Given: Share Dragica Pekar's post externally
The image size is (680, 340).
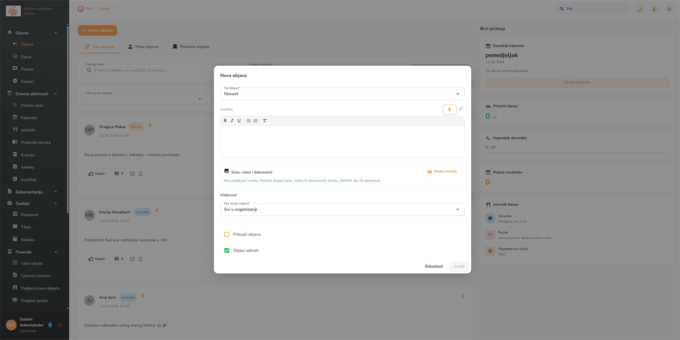Looking at the screenshot, I should (132, 174).
